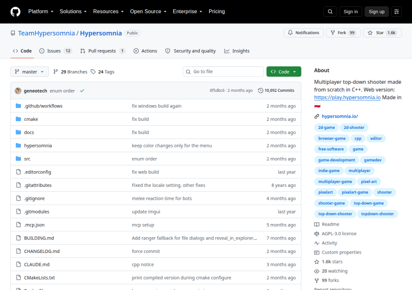Click the Sign up button
The height and width of the screenshot is (290, 412).
pos(377,12)
